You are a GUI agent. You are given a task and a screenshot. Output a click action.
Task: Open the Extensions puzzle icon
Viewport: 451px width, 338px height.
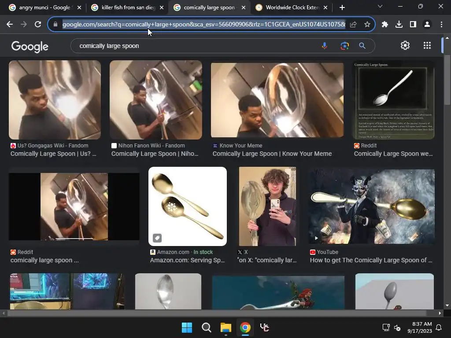pos(385,25)
